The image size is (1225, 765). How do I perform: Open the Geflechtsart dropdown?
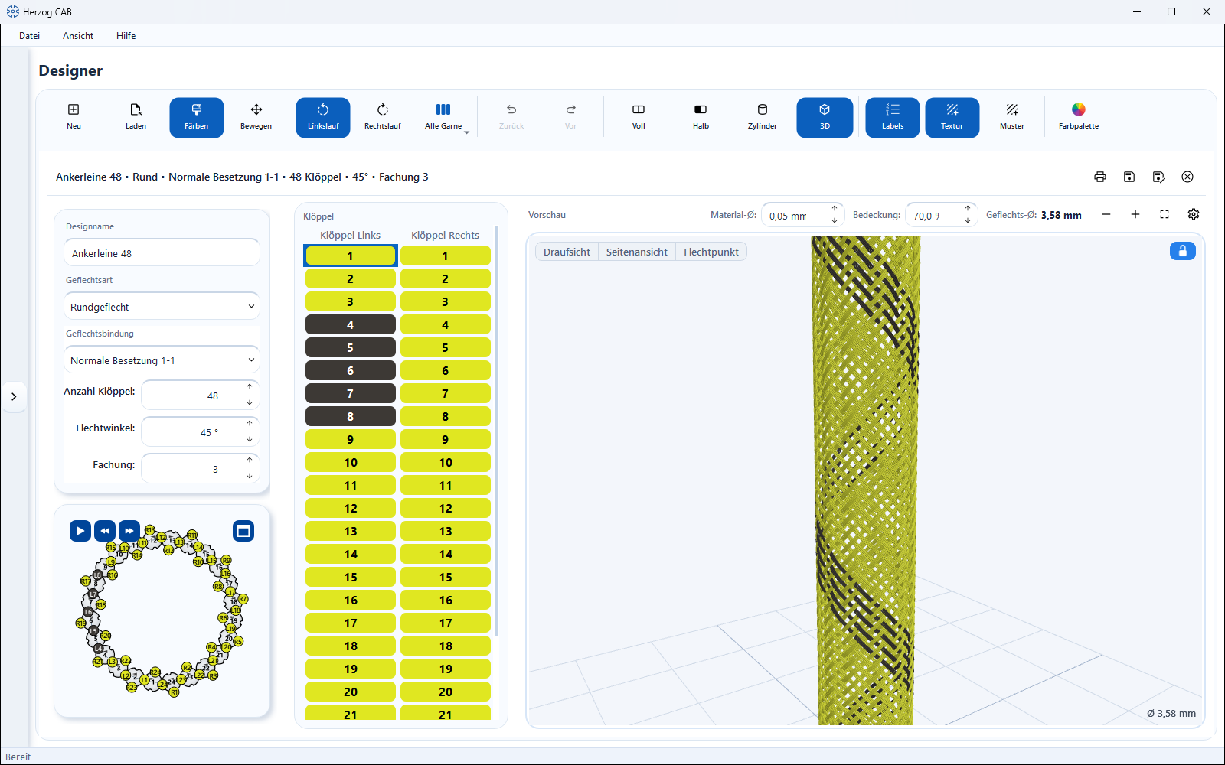(162, 306)
